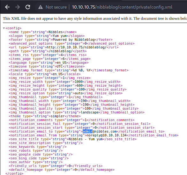Click the closing /config tag
Viewport: 187px width, 175px height.
click(x=14, y=173)
